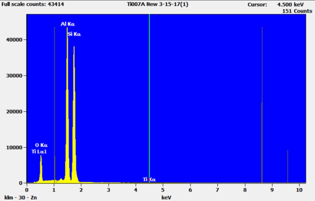315x201 pixels.
Task: Click the Si Kα peak label
Action: coord(74,34)
